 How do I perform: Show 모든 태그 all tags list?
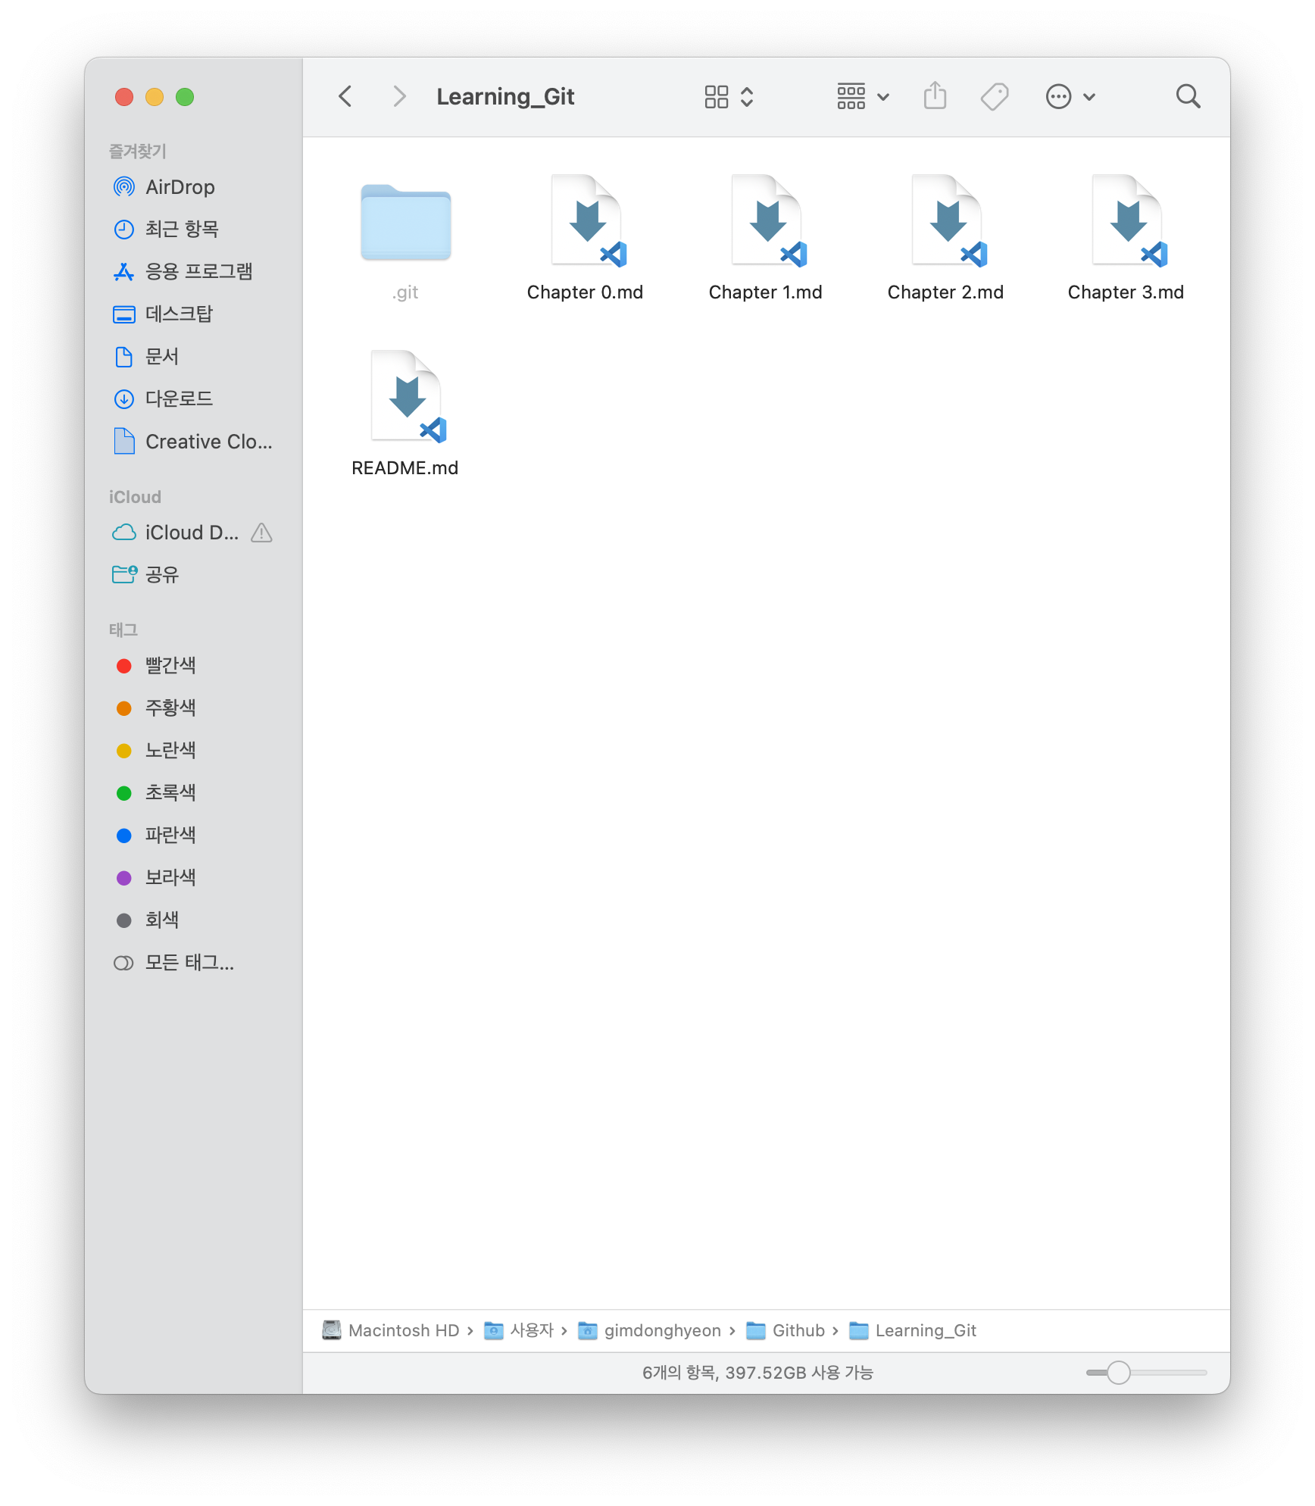point(193,962)
